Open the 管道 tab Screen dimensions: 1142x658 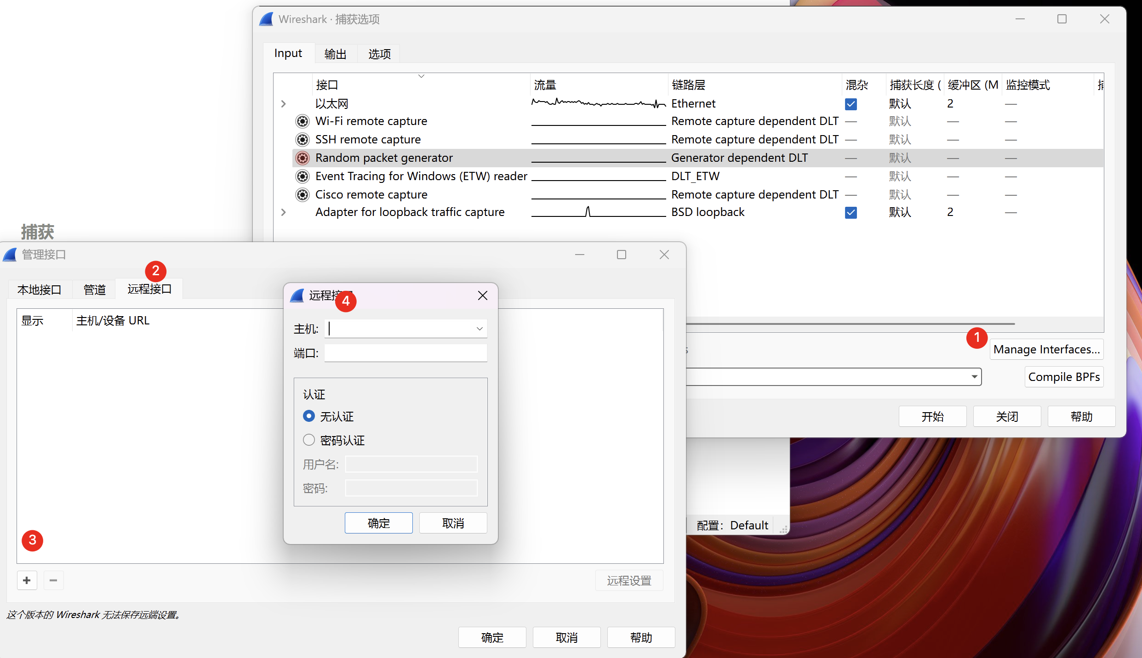coord(95,289)
